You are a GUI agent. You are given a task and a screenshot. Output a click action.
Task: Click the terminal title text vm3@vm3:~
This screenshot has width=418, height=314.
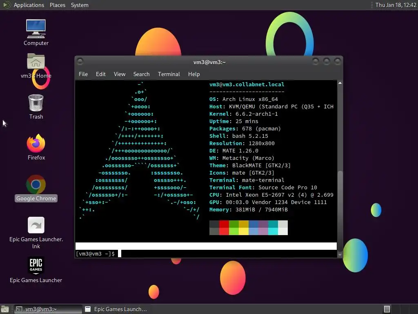click(209, 62)
